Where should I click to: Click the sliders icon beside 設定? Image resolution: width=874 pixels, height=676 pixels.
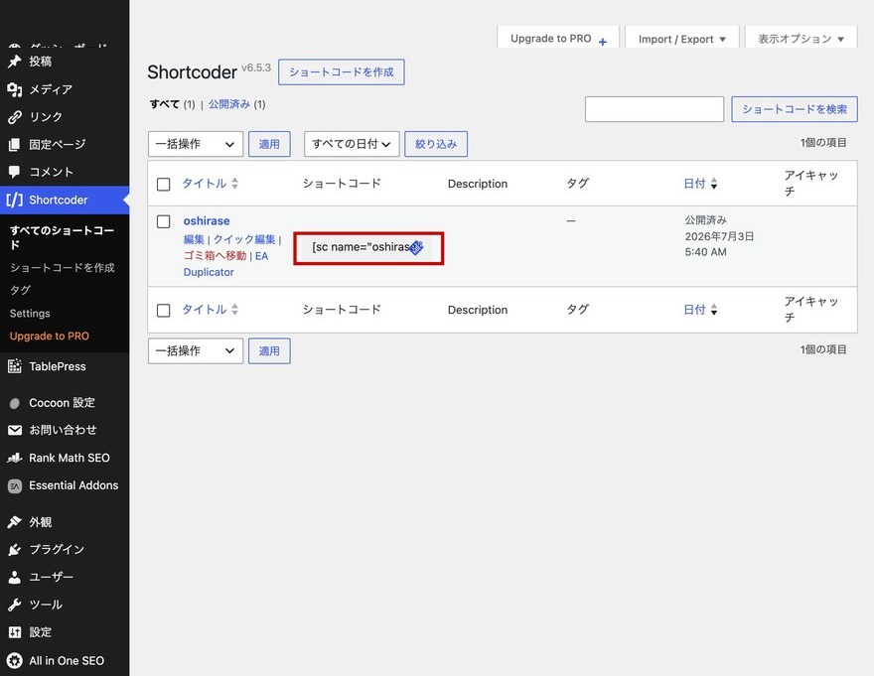coord(15,632)
